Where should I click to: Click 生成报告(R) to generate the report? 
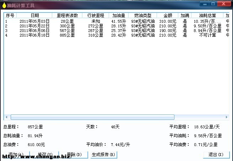(x=103, y=155)
